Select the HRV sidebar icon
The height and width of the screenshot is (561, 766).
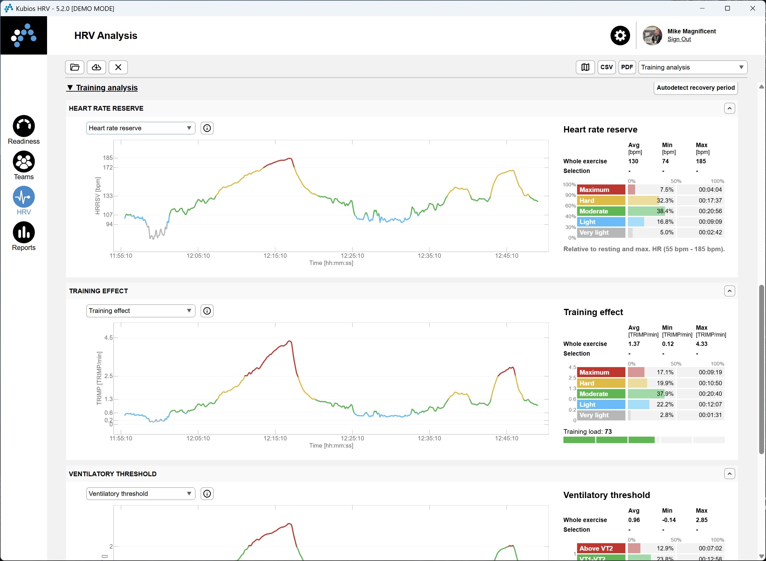[24, 197]
